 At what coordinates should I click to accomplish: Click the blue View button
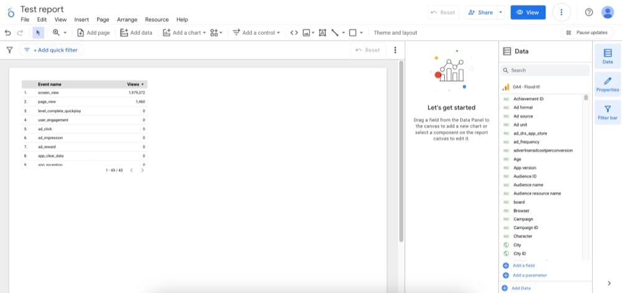527,12
